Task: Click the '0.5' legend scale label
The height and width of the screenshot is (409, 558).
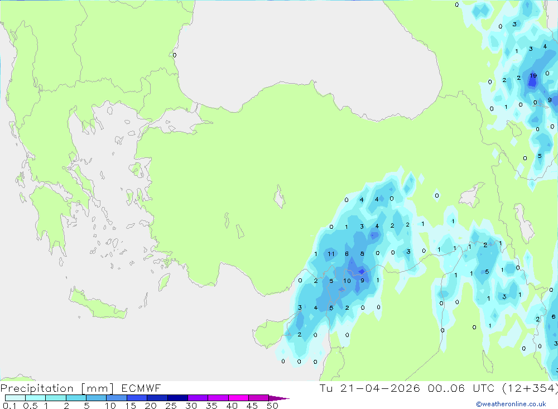Action: 30,406
